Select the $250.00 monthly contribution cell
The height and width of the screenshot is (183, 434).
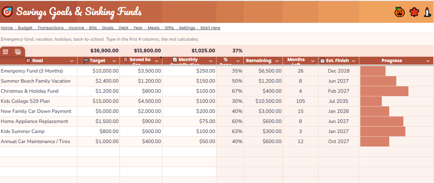[x=189, y=71]
